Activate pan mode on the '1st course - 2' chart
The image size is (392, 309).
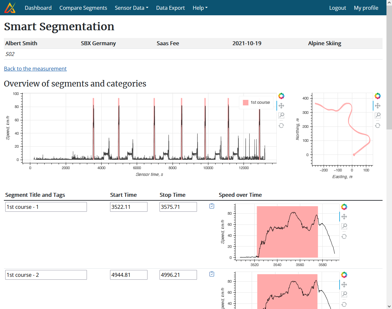coord(344,284)
